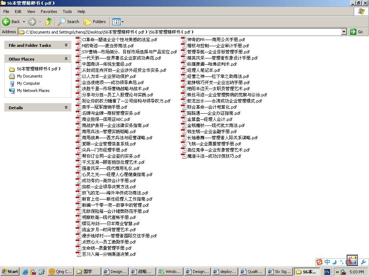The width and height of the screenshot is (369, 277).
Task: Open the 56本管理精粹书 folder in Other Places
Action: pos(39,69)
